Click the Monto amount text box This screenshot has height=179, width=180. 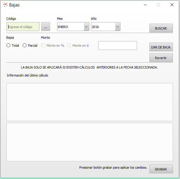click(x=118, y=45)
